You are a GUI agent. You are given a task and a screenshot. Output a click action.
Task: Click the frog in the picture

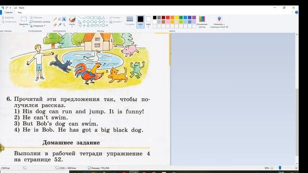click(137, 70)
